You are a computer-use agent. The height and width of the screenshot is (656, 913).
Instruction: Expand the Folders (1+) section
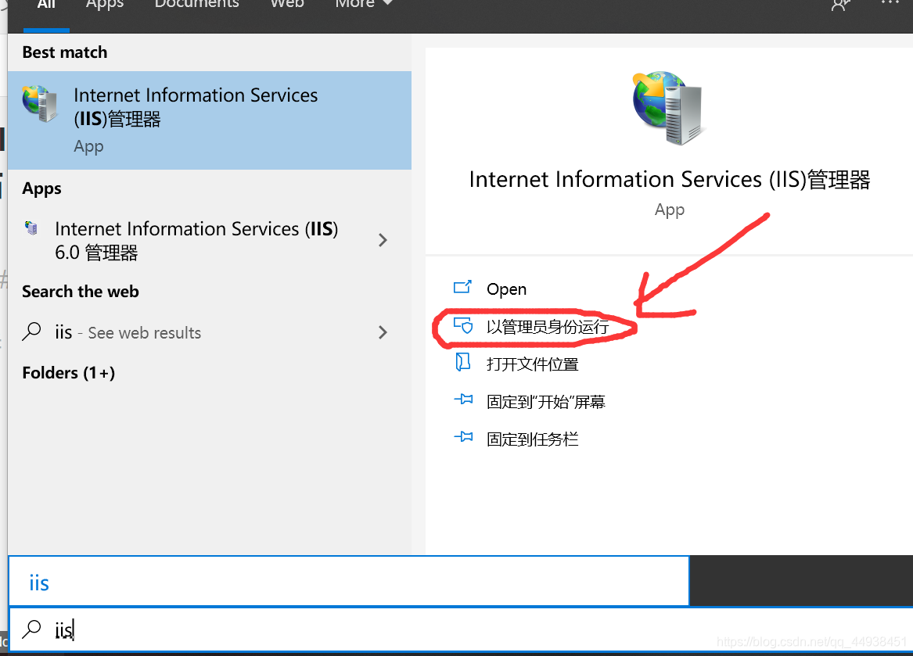[x=68, y=372]
